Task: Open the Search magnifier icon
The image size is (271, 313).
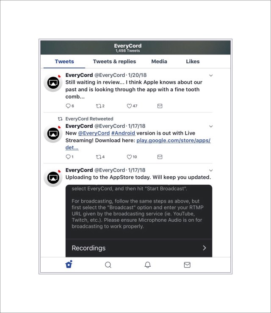Action: 108,265
